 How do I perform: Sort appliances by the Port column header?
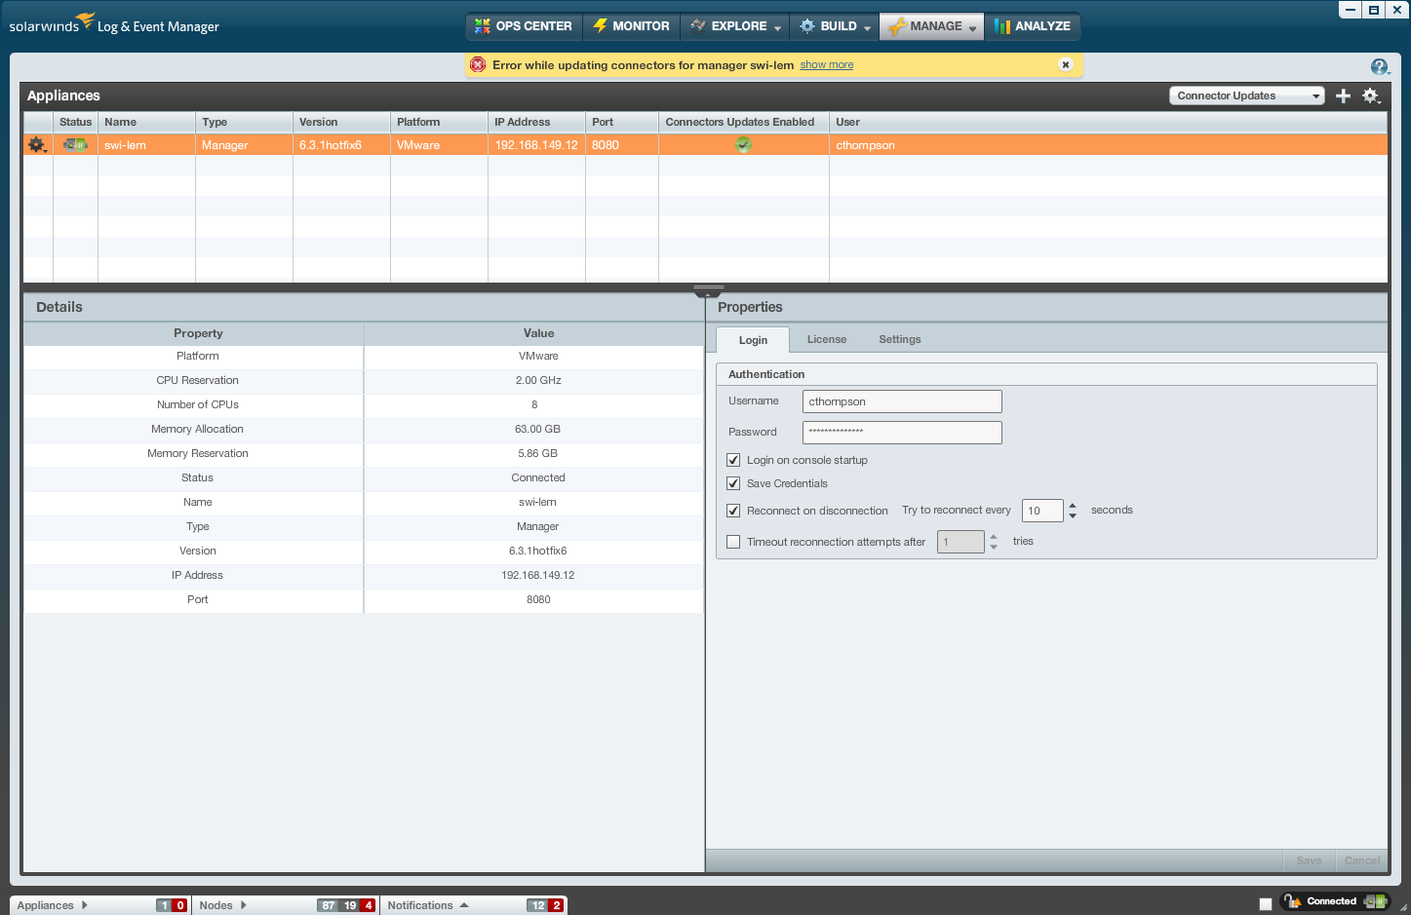[622, 122]
